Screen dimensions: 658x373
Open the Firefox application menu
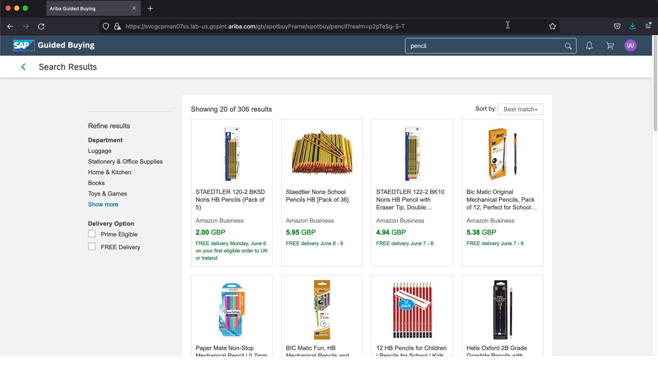[648, 26]
